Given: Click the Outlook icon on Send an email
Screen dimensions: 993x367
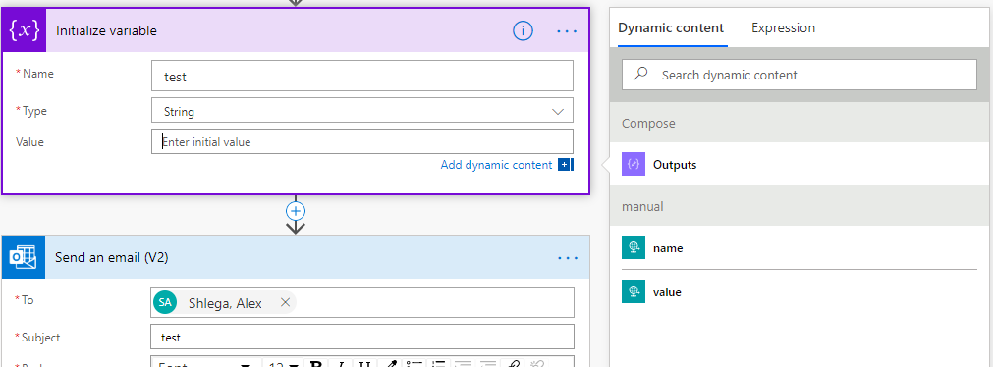Looking at the screenshot, I should [x=24, y=257].
